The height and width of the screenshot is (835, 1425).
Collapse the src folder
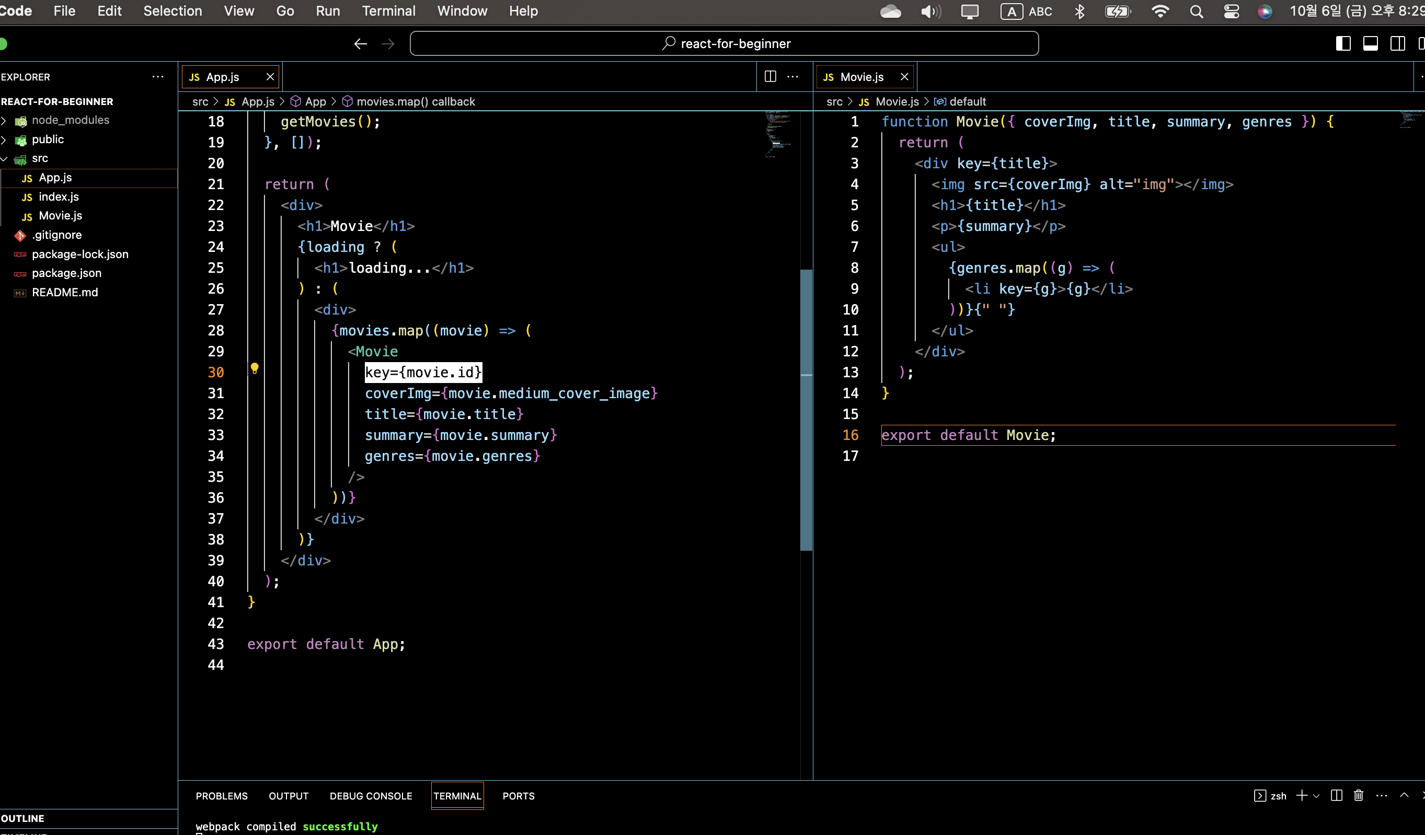click(40, 158)
